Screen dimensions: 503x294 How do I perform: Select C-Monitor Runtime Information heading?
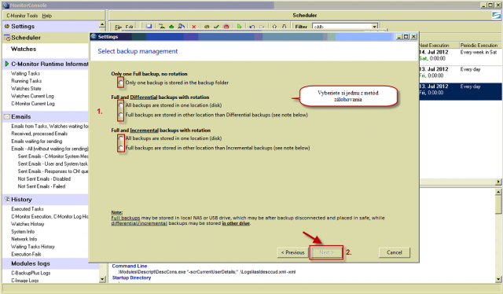[50, 64]
